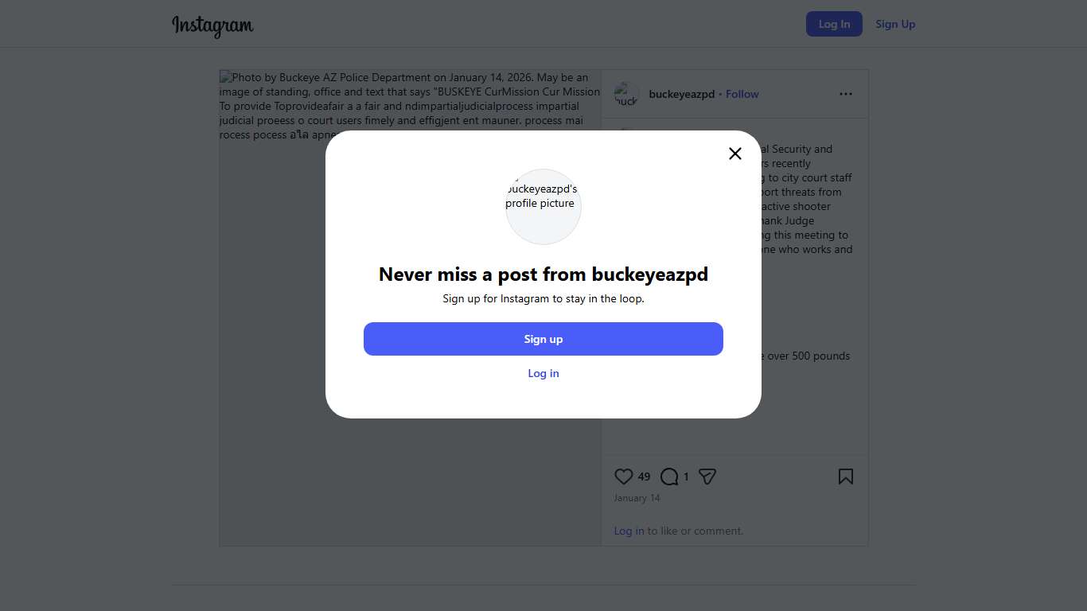The width and height of the screenshot is (1087, 611).
Task: Click Log in link inside the popup
Action: click(x=543, y=373)
